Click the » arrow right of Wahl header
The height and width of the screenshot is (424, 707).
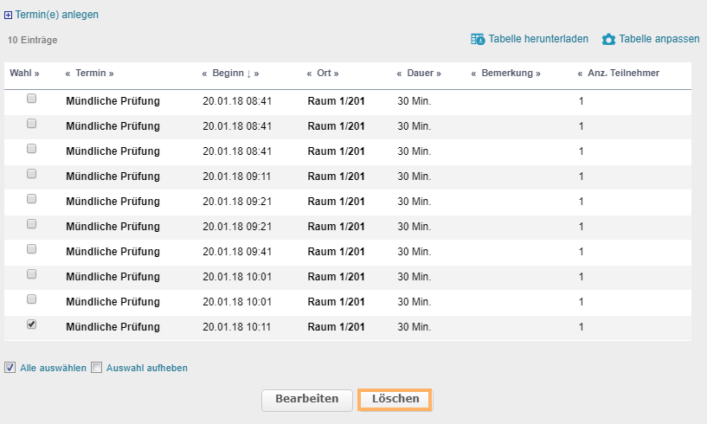tap(36, 74)
